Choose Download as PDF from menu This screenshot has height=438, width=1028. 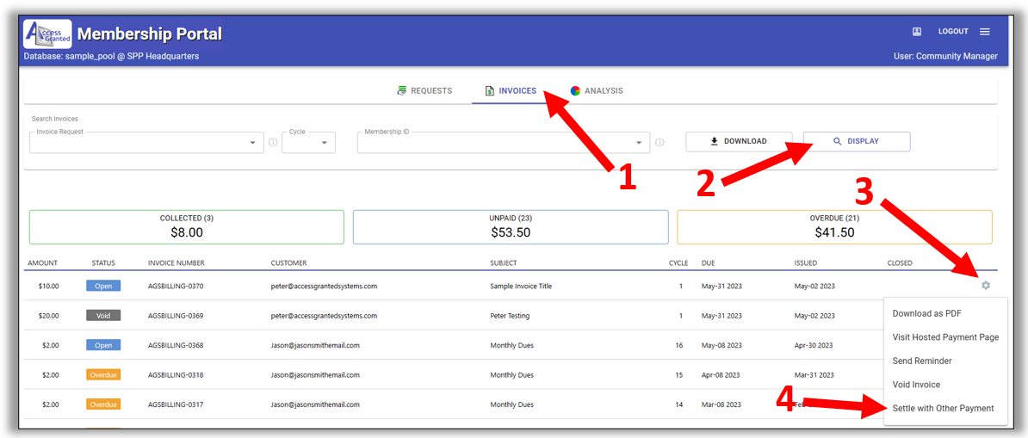[x=926, y=314]
